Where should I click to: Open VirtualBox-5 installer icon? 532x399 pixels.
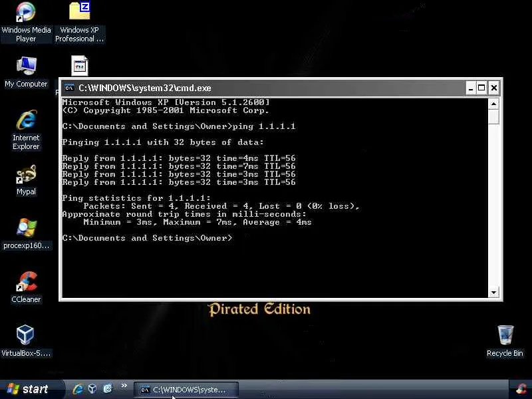26,341
